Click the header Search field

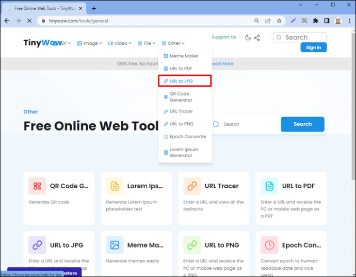point(300,37)
